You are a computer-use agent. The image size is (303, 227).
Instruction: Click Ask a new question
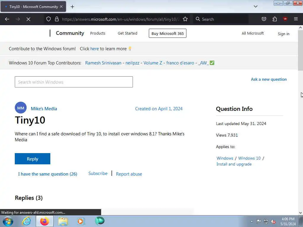click(269, 79)
